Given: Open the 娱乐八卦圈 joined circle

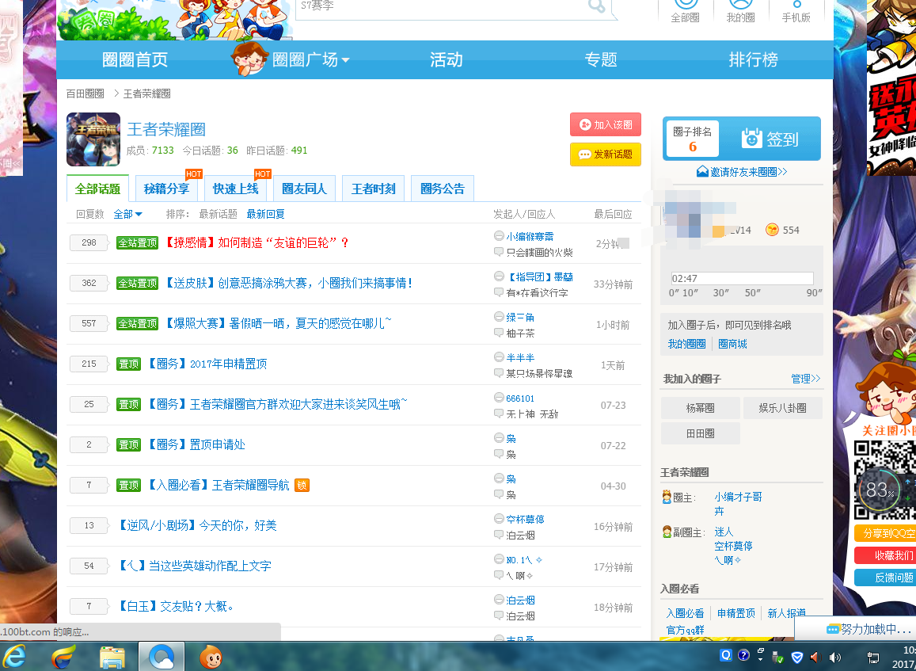Looking at the screenshot, I should pos(783,408).
